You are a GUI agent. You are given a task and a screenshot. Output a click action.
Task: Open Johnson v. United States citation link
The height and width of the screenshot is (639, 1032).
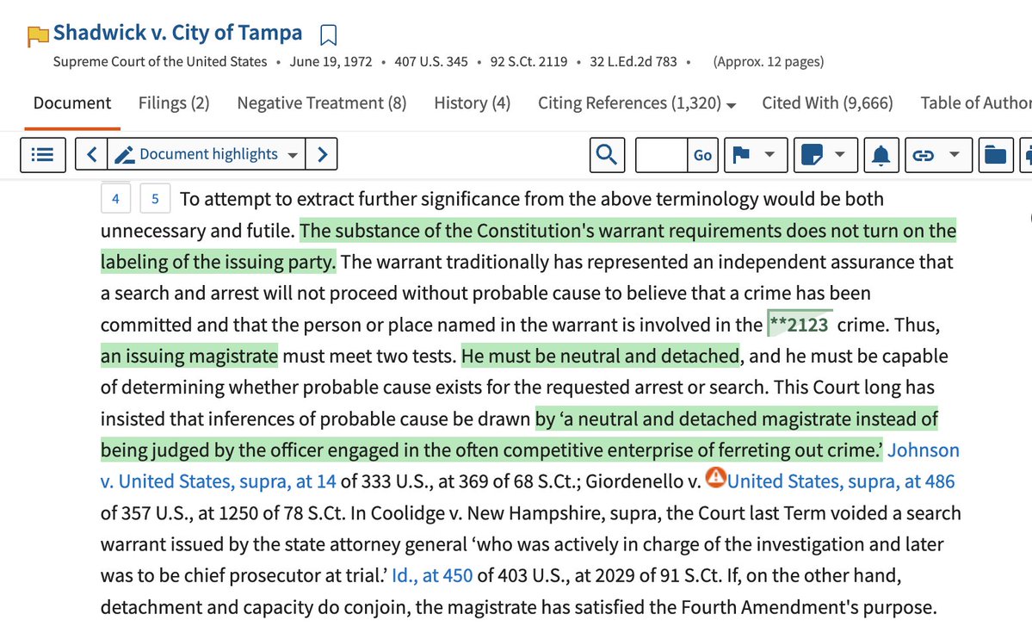(530, 466)
